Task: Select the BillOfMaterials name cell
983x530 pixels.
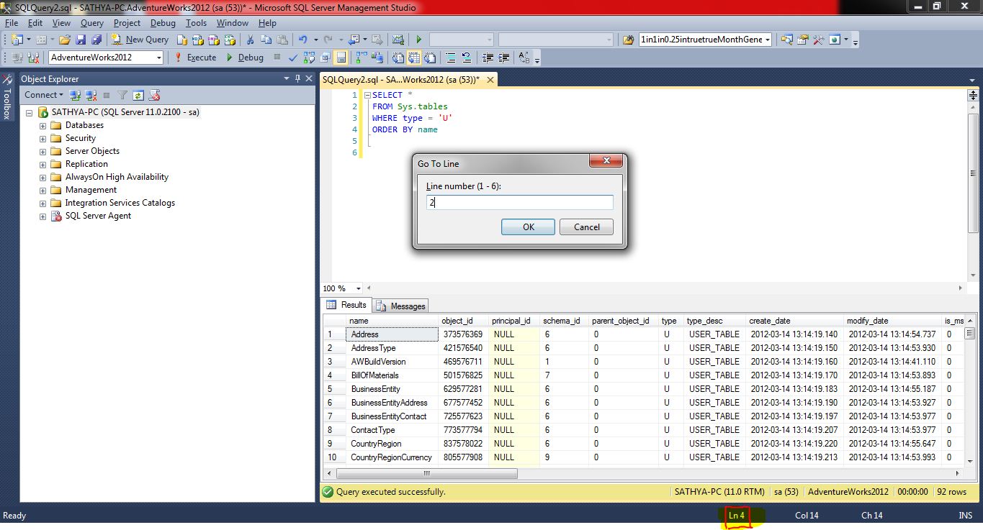Action: tap(392, 375)
